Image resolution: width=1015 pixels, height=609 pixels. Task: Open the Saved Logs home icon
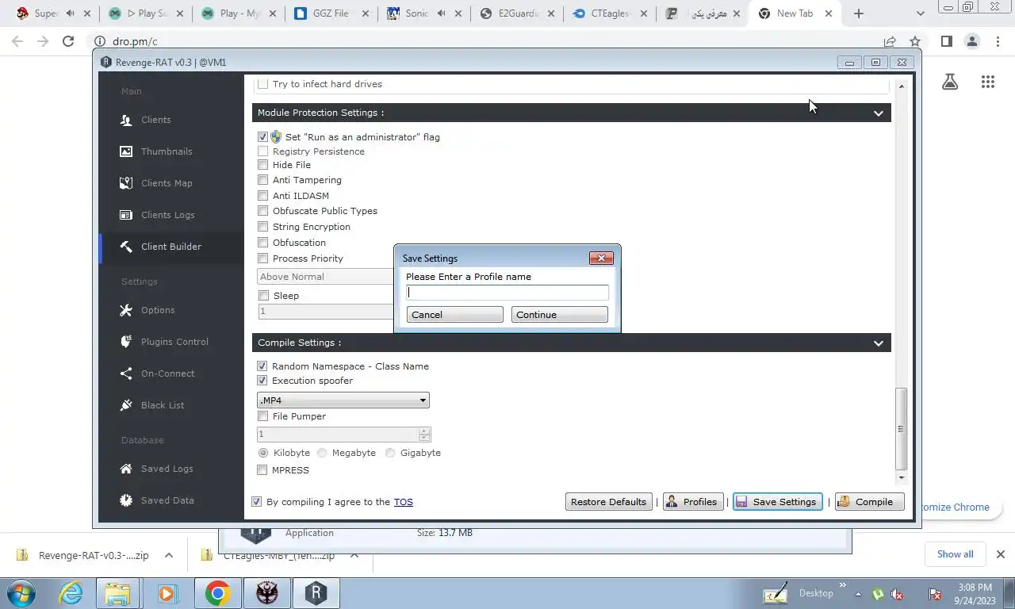click(x=125, y=469)
